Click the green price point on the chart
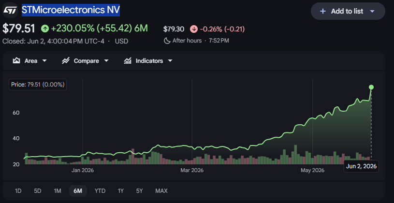 pyautogui.click(x=371, y=87)
